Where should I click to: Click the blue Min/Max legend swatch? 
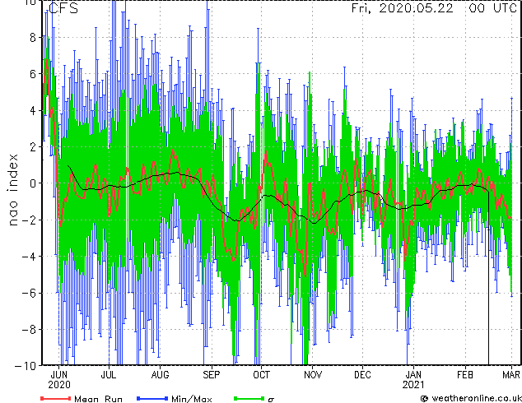point(152,398)
